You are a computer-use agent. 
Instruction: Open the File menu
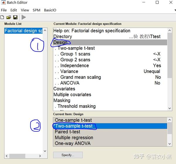tap(4, 10)
